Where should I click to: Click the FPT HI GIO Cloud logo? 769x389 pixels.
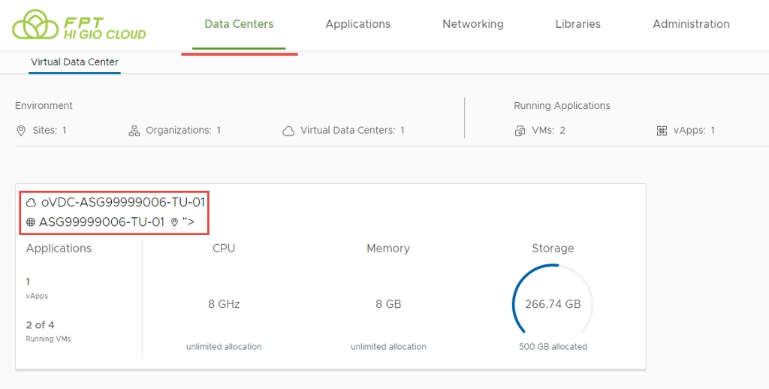click(x=79, y=24)
